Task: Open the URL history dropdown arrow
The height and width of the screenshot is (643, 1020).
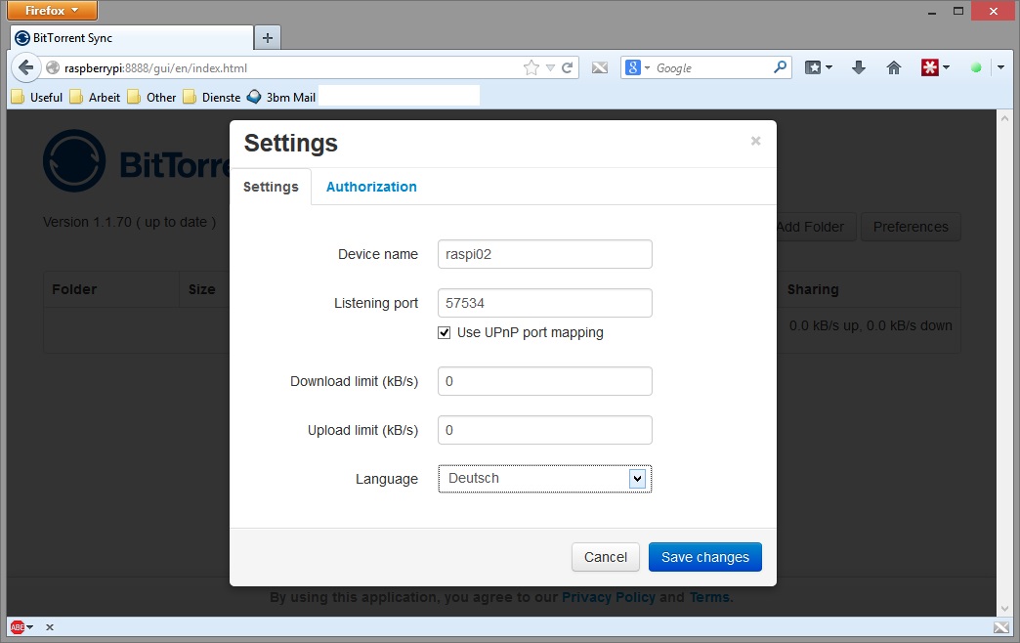Action: (x=550, y=67)
